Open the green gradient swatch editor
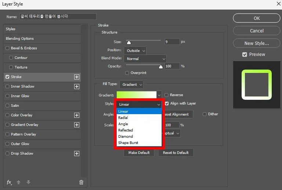Screen dimensions: 282x190 click(137, 95)
